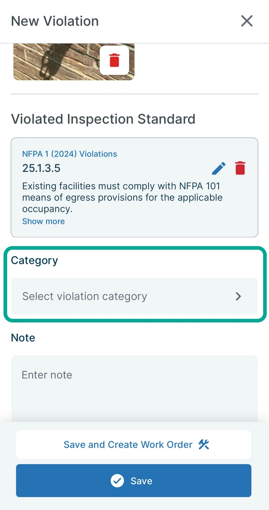This screenshot has height=510, width=269.
Task: Click the egress provisions description text
Action: (x=122, y=197)
